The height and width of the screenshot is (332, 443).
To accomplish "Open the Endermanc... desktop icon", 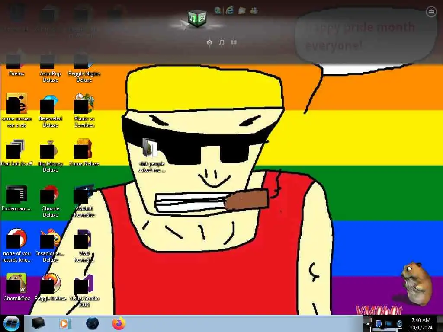I will coord(16,198).
